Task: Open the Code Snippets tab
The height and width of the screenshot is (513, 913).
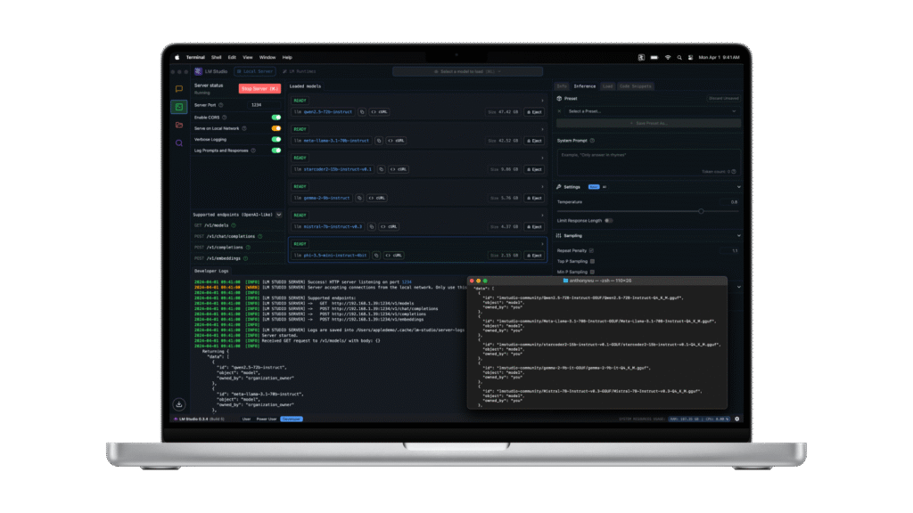Action: (x=636, y=86)
